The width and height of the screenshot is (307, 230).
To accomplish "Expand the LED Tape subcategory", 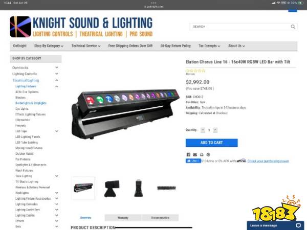I will [57, 131].
